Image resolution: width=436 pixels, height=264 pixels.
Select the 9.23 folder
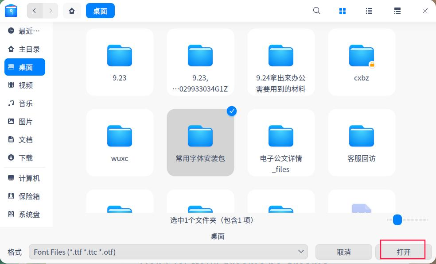(x=120, y=62)
